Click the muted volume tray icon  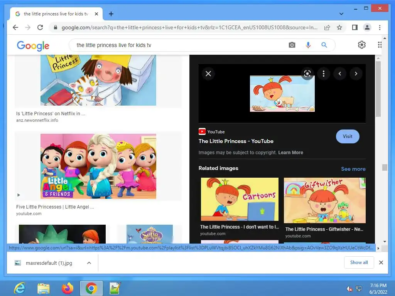(x=349, y=289)
